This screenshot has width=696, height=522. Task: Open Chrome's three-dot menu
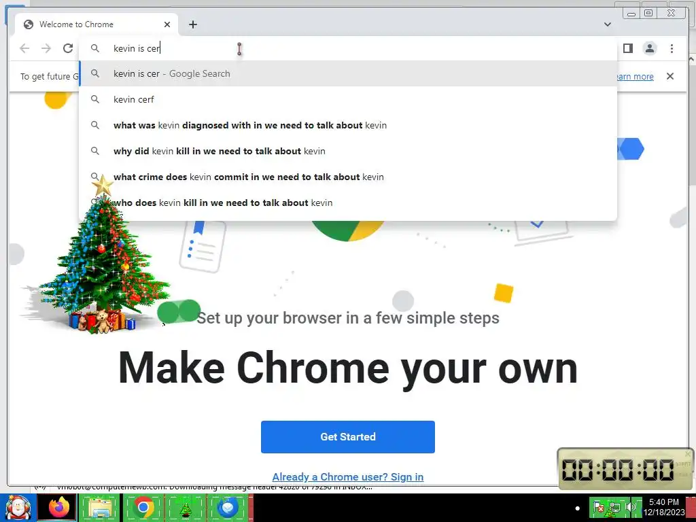(672, 48)
